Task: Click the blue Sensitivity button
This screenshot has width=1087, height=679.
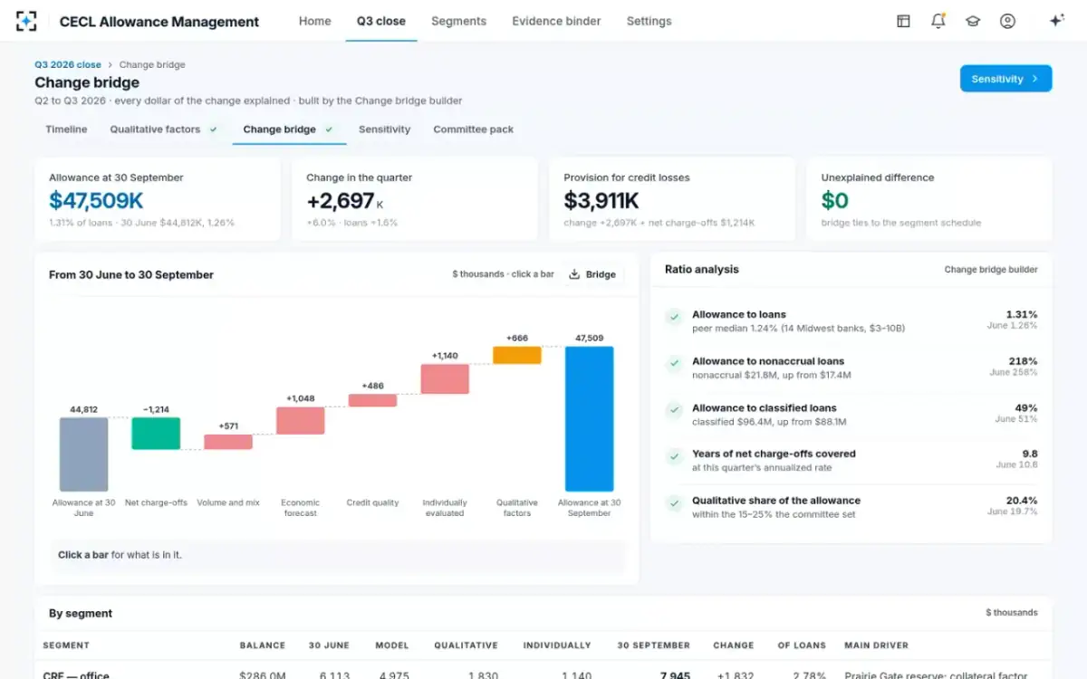Action: tap(1005, 79)
